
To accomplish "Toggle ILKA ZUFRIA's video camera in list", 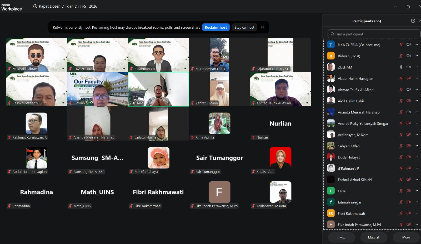I will click(x=408, y=45).
